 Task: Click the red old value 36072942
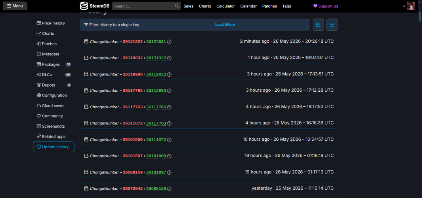(133, 189)
